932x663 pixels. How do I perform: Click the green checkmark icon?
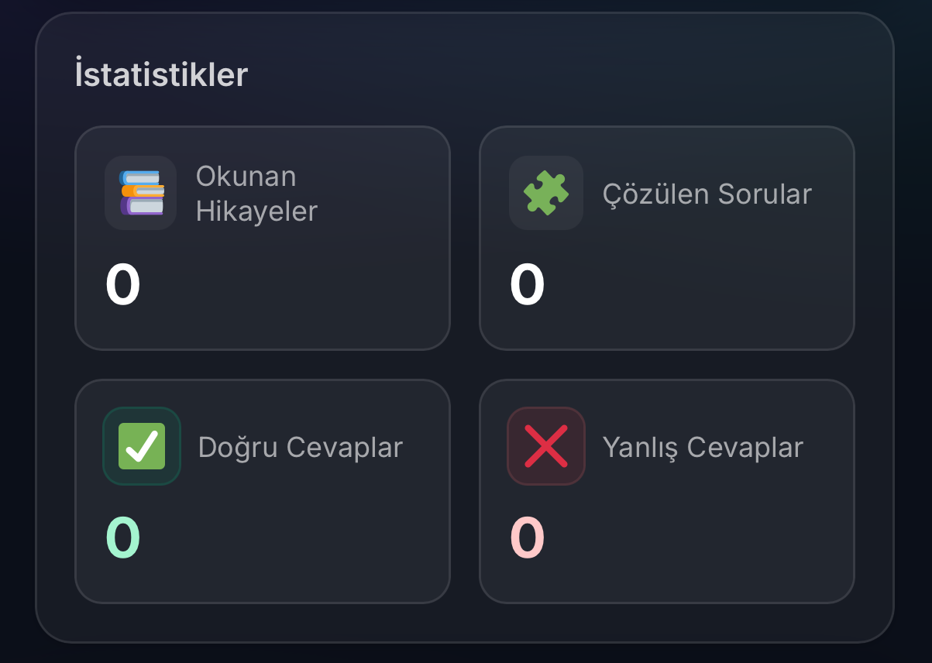141,446
